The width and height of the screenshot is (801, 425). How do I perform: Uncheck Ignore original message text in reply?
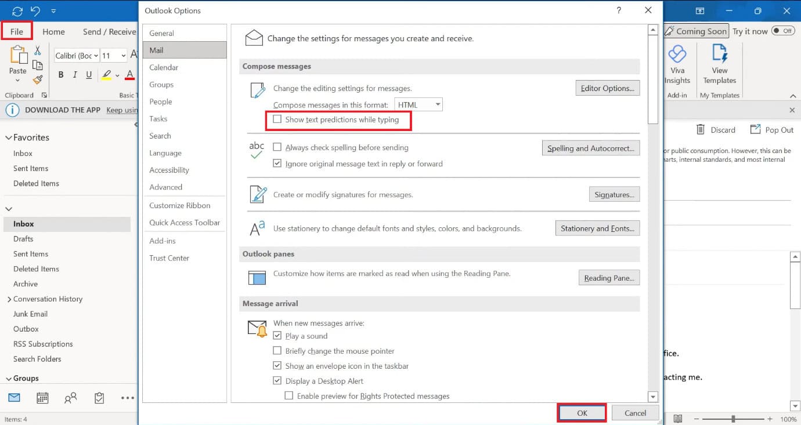277,164
